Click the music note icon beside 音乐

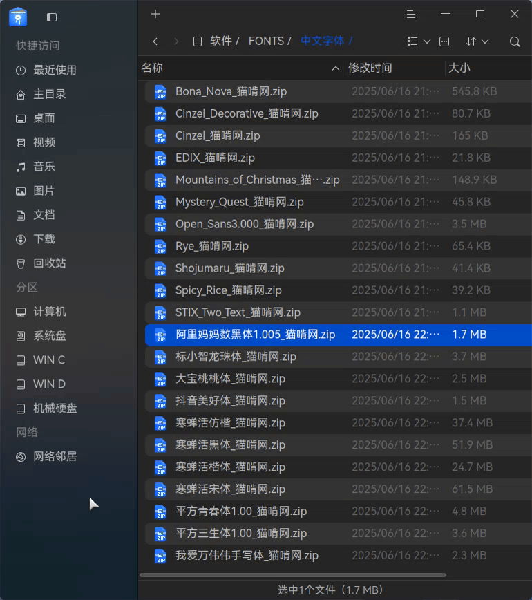[21, 167]
